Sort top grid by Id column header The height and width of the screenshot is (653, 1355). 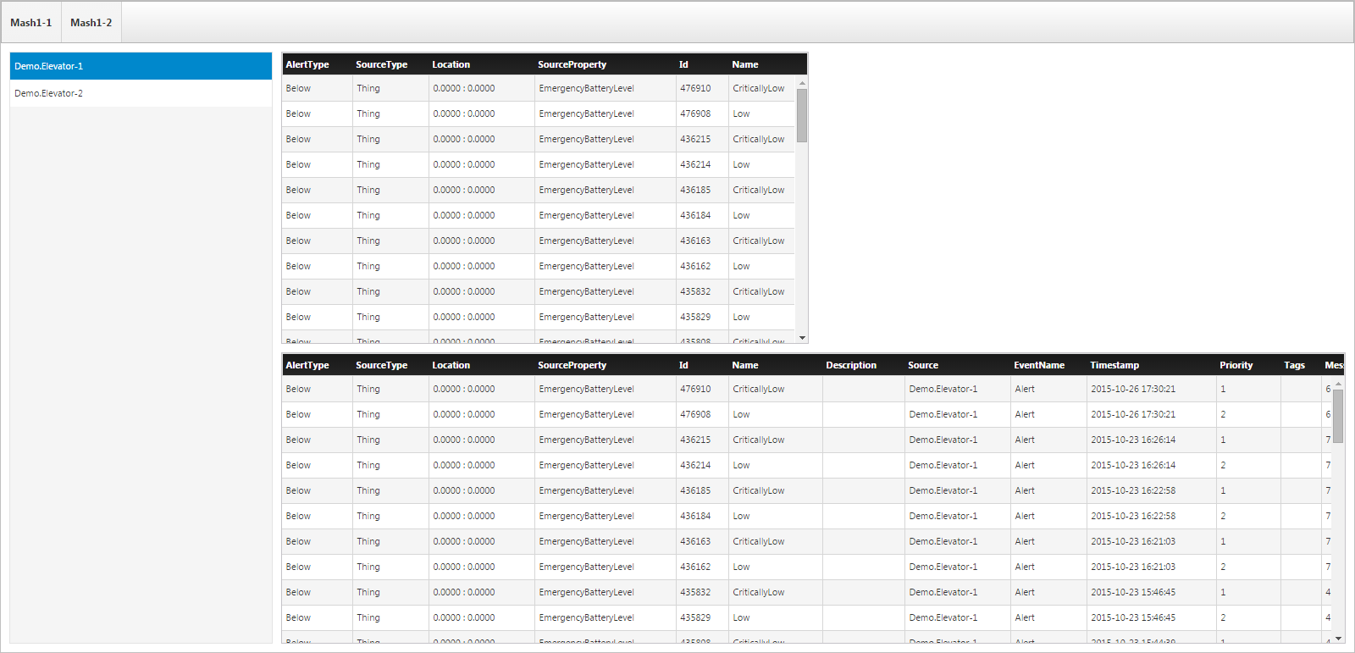[x=683, y=64]
